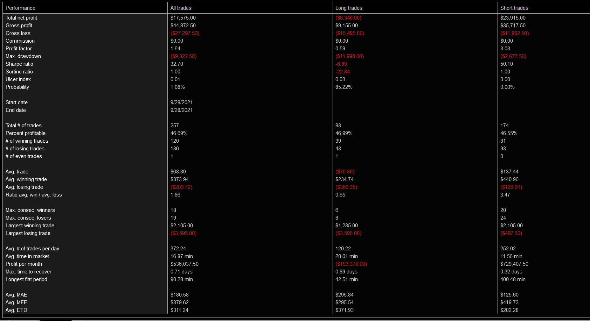Image resolution: width=590 pixels, height=321 pixels.
Task: Click the $180.58 Avg. MAE value
Action: point(180,295)
